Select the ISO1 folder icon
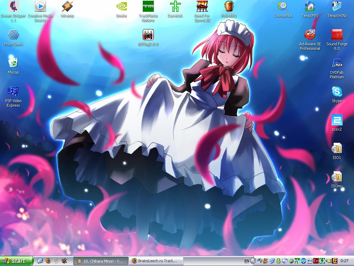Viewport: 354px width, 266px height. point(337,151)
